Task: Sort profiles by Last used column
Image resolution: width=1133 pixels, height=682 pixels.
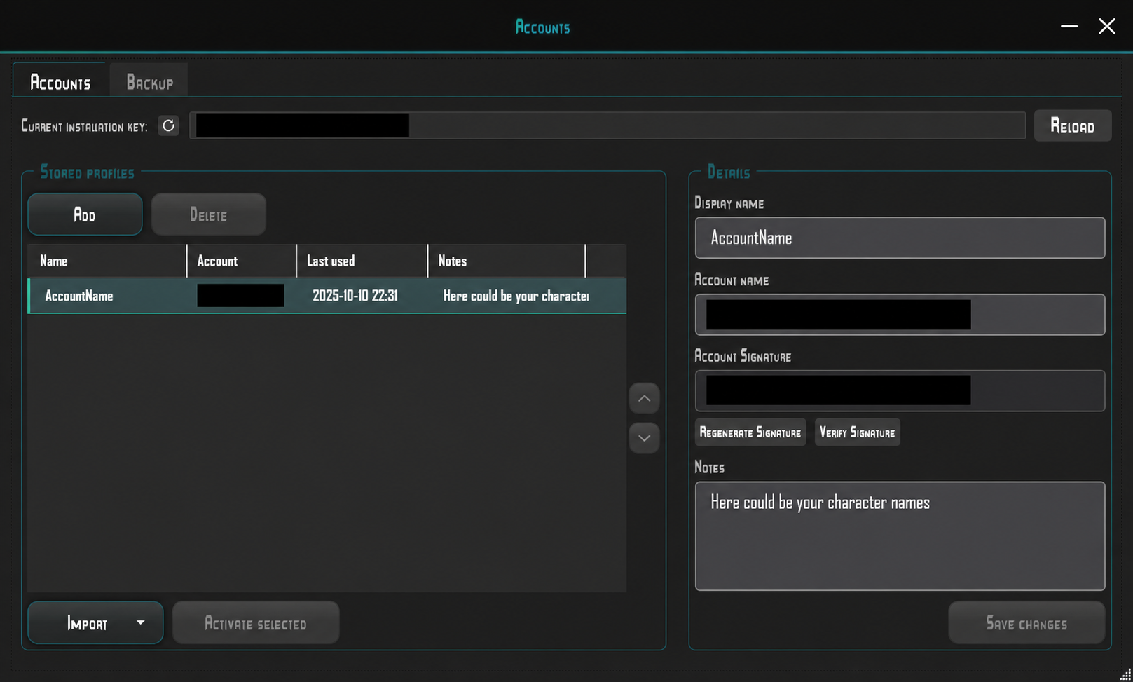Action: click(362, 261)
